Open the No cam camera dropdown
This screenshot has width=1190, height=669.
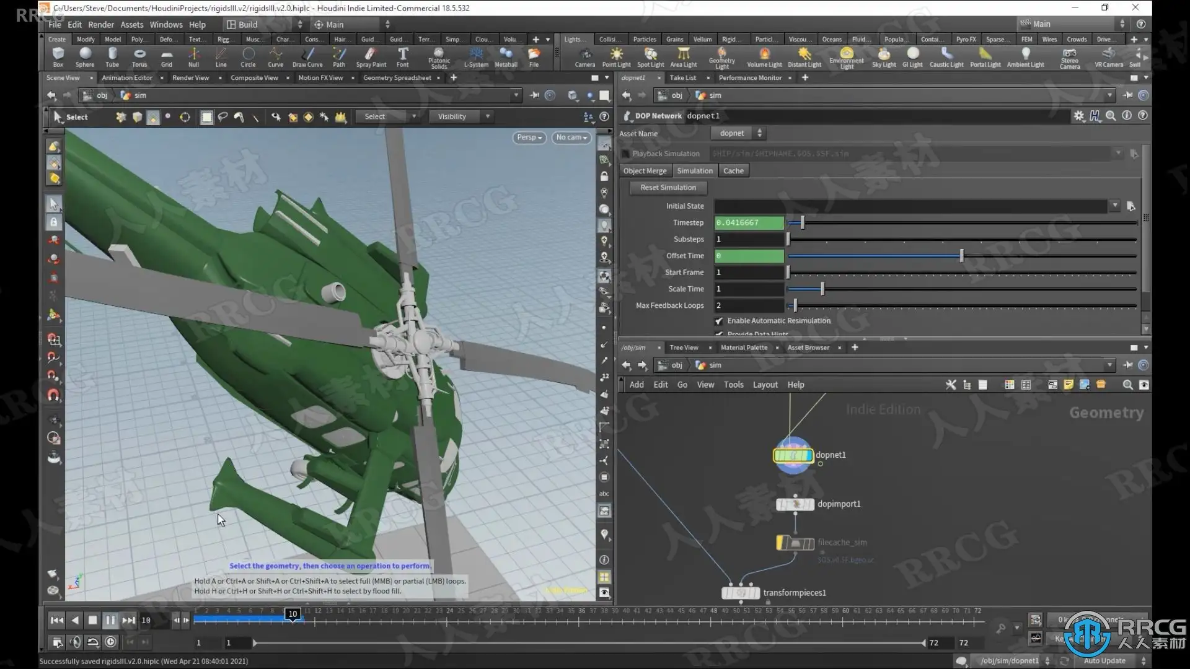pyautogui.click(x=571, y=138)
